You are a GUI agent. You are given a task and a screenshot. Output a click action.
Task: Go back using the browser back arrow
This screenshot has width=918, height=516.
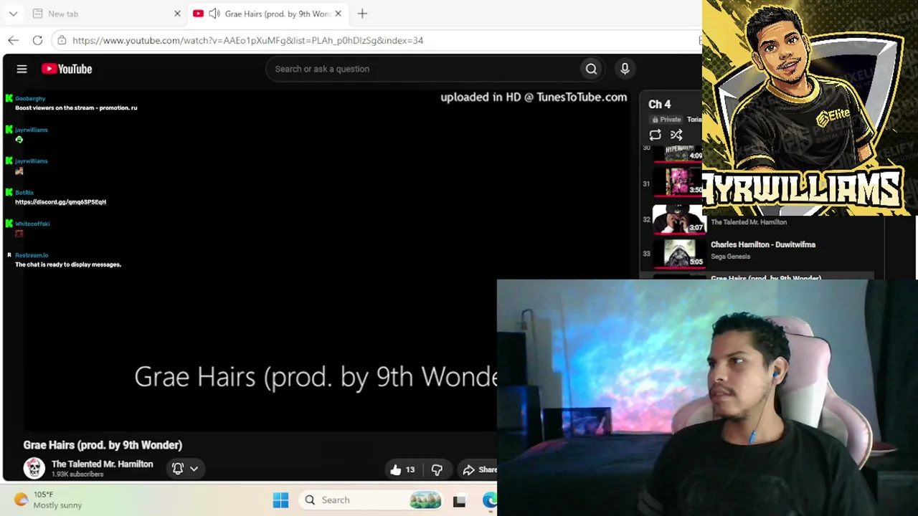point(14,40)
